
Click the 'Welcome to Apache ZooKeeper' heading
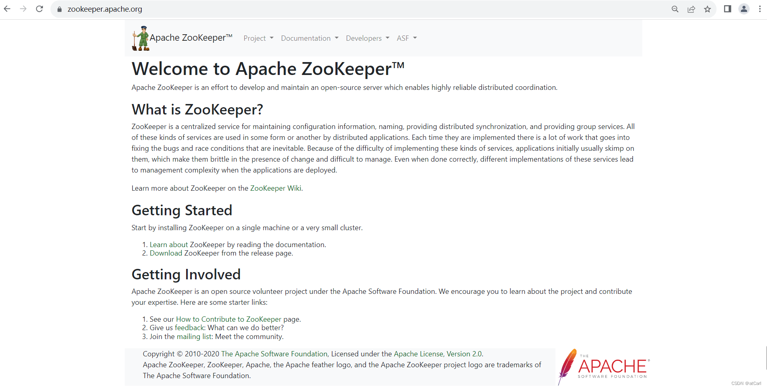[268, 69]
